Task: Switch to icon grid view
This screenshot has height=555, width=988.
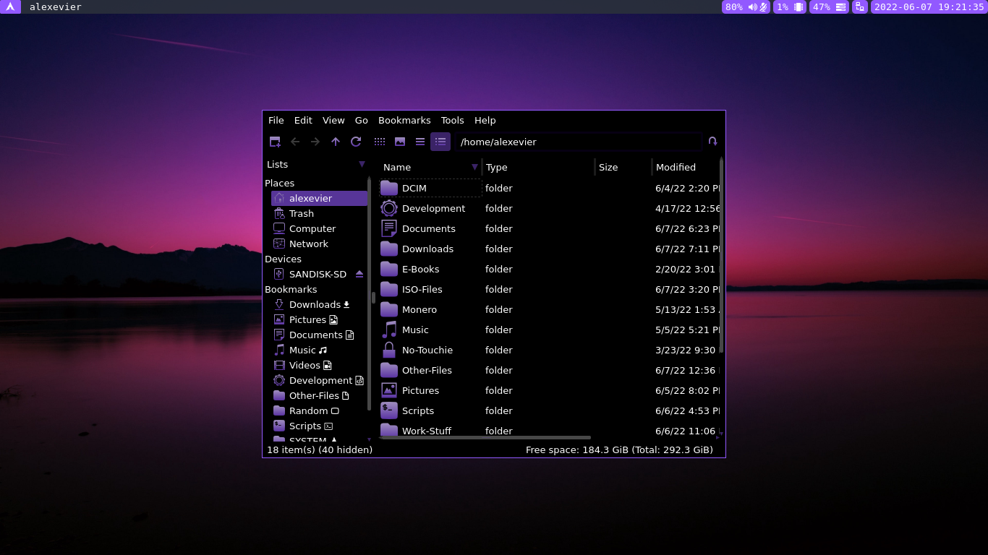Action: tap(380, 142)
